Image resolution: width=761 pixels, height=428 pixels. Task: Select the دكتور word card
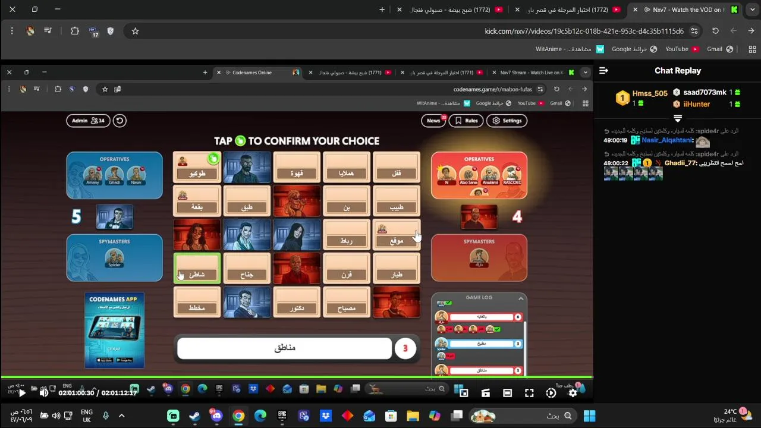pyautogui.click(x=297, y=302)
